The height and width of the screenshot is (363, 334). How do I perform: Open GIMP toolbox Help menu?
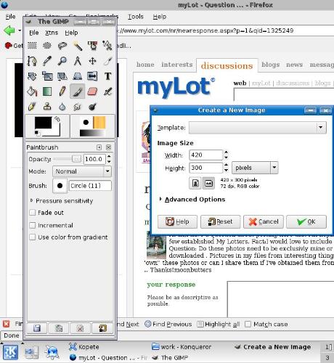click(x=71, y=33)
